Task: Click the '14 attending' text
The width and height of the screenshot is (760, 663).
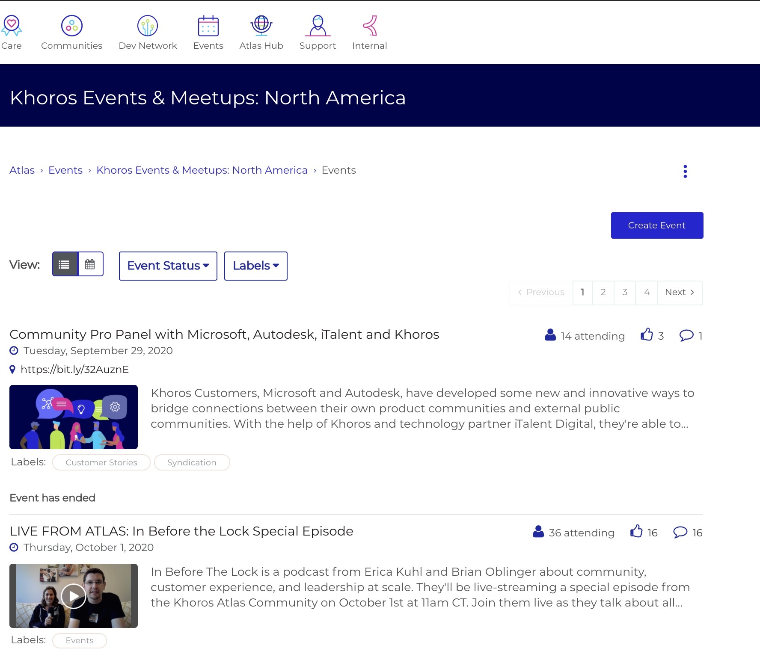Action: (593, 336)
